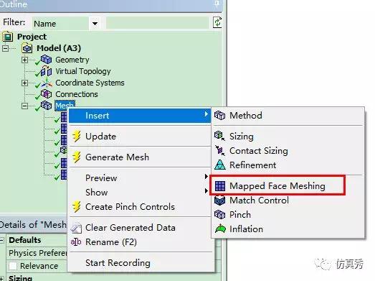Select the Match Control icon
The width and height of the screenshot is (375, 281).
[x=219, y=201]
